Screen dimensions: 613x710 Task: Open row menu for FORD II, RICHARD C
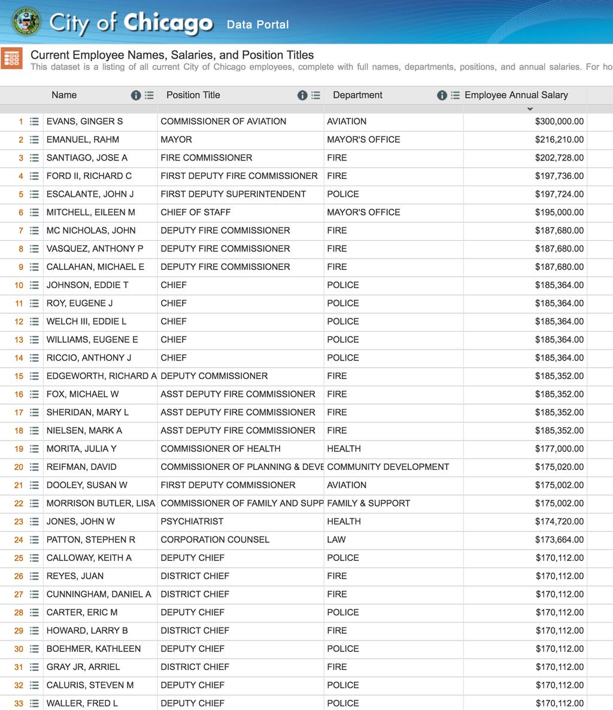coord(34,175)
